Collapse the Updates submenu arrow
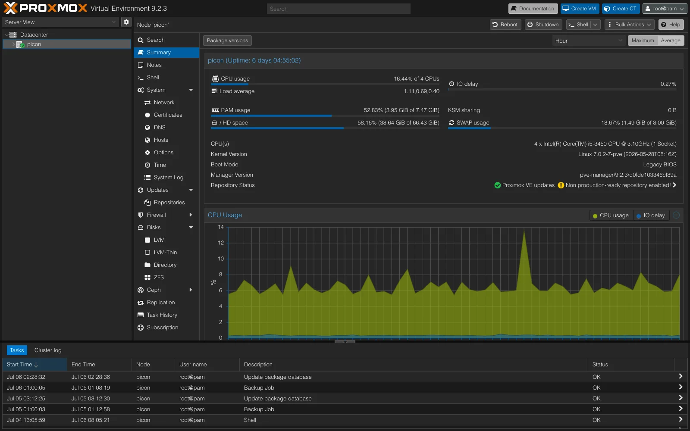 point(191,190)
